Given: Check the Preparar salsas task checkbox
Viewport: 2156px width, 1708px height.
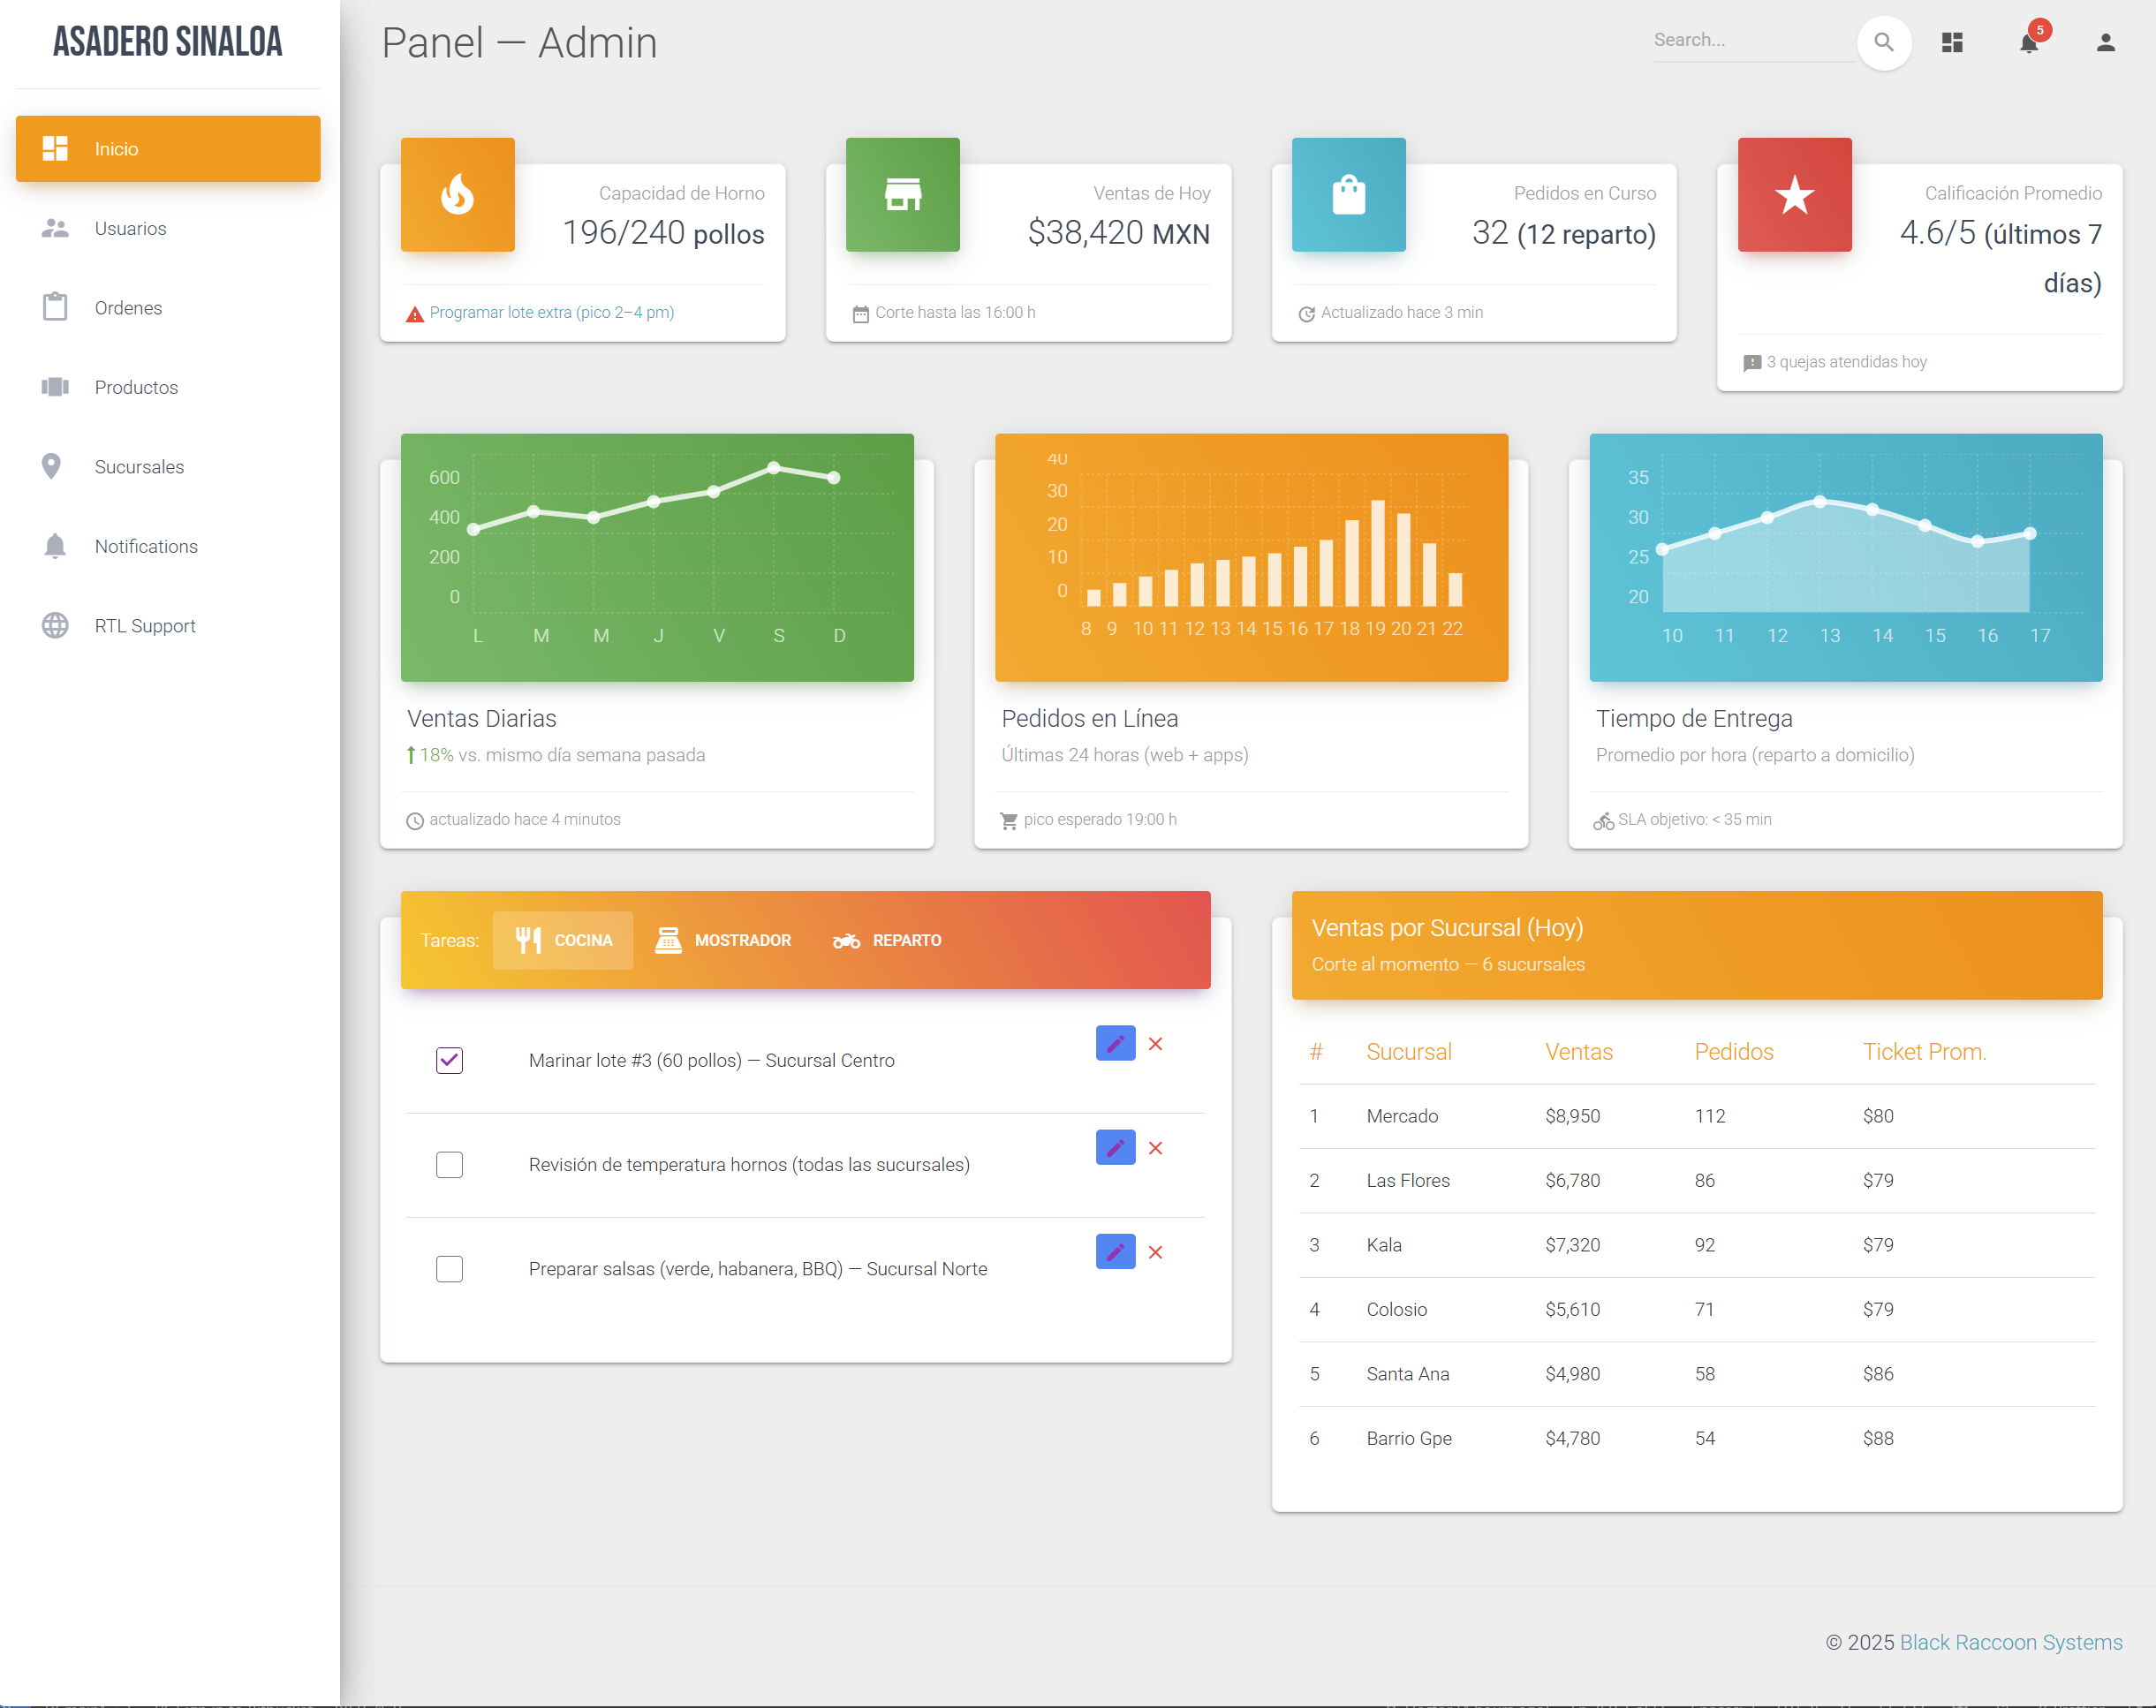Looking at the screenshot, I should pyautogui.click(x=449, y=1268).
